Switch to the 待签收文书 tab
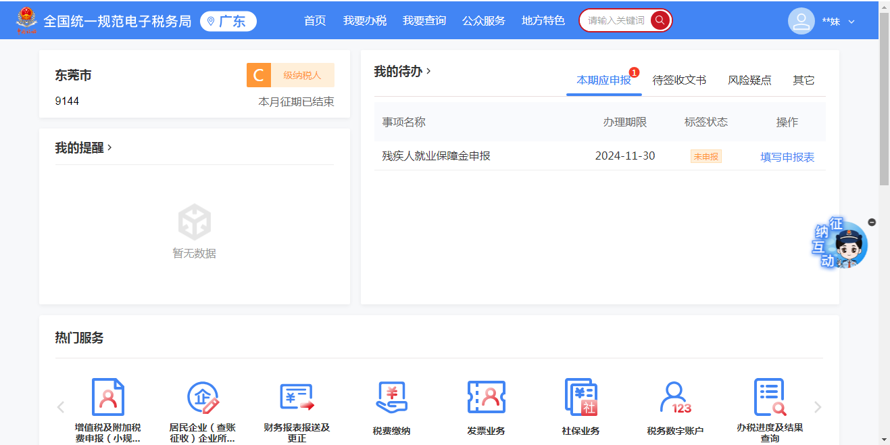Image resolution: width=890 pixels, height=445 pixels. [679, 80]
